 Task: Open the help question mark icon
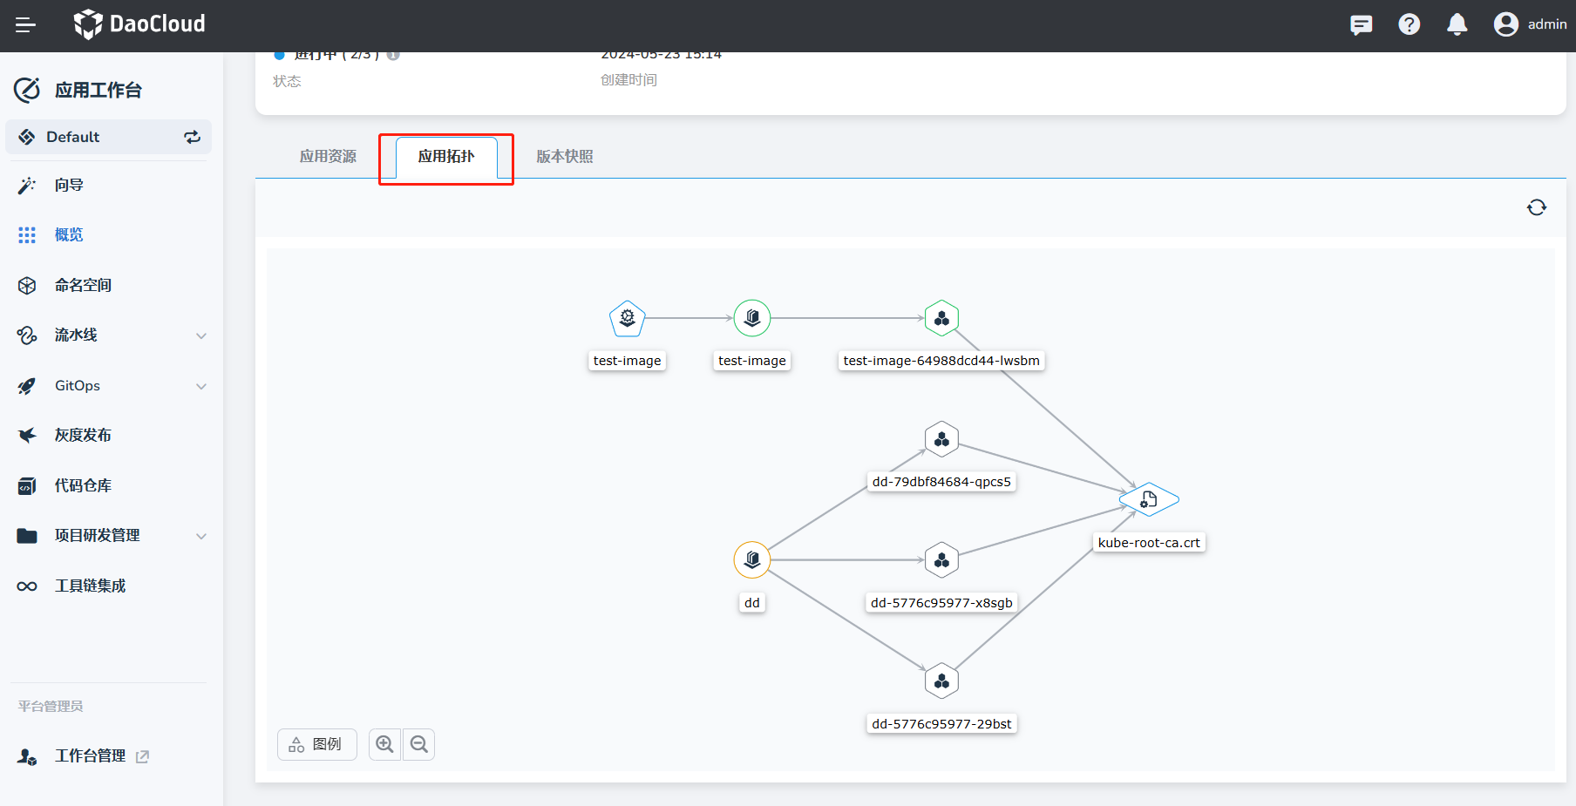click(1409, 24)
